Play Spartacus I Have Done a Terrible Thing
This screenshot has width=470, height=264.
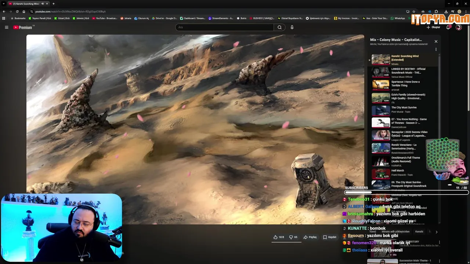[403, 85]
